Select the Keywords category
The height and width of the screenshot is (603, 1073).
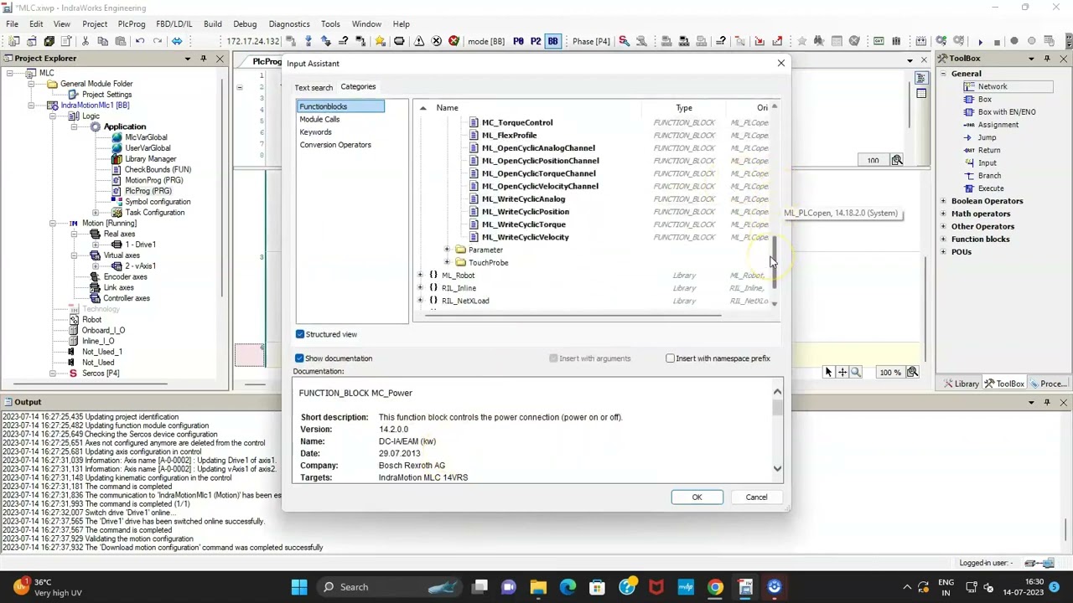coord(315,131)
